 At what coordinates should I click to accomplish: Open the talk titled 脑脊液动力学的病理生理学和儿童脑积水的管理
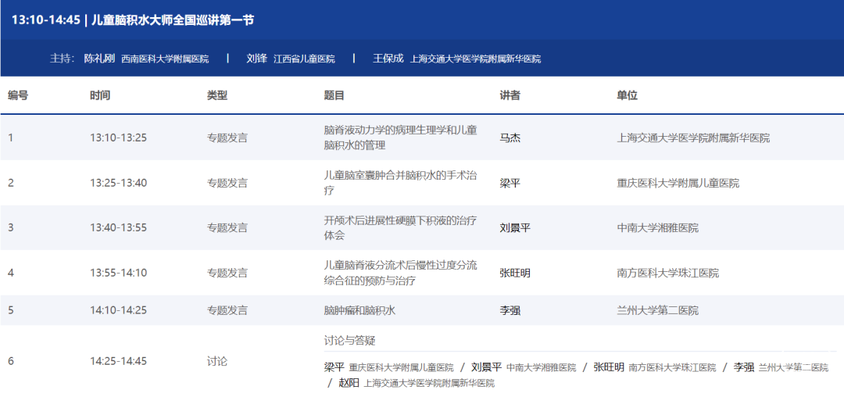400,138
